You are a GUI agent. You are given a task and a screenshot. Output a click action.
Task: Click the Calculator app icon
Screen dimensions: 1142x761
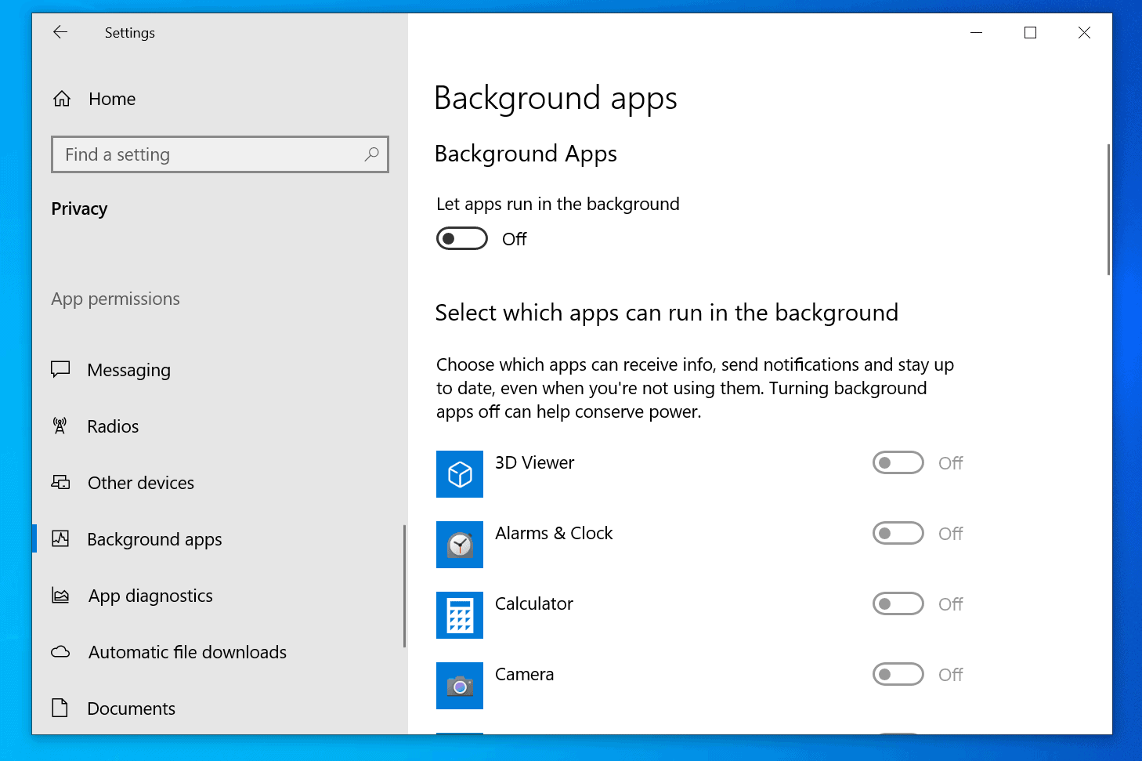click(x=460, y=615)
